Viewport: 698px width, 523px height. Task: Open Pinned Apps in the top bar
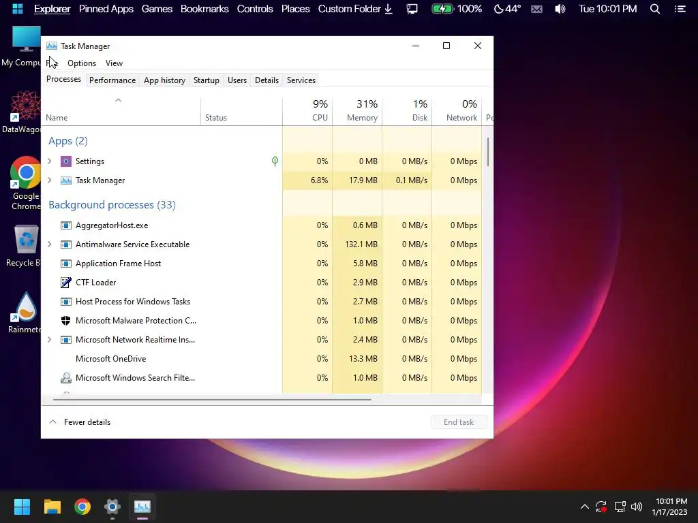click(106, 9)
